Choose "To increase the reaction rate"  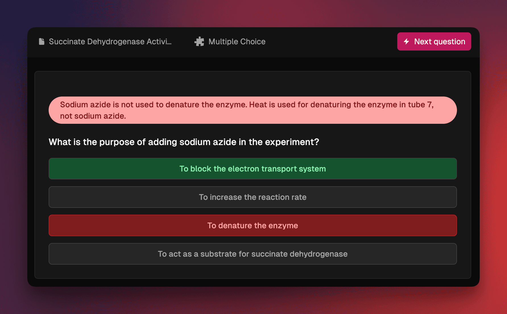pyautogui.click(x=253, y=197)
